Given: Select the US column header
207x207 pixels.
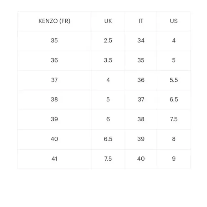Looking at the screenshot, I should coord(174,21).
